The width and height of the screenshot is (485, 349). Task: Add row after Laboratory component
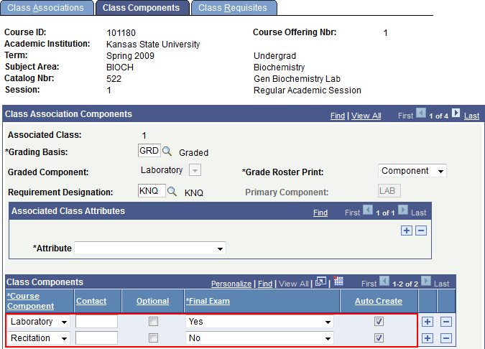tap(427, 322)
